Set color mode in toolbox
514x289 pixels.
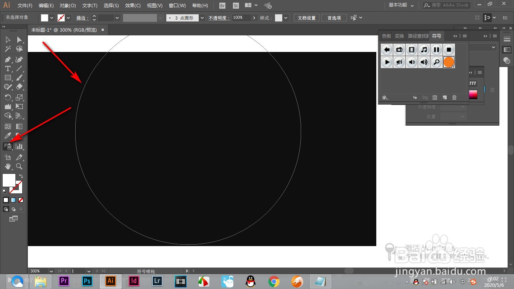point(6,200)
